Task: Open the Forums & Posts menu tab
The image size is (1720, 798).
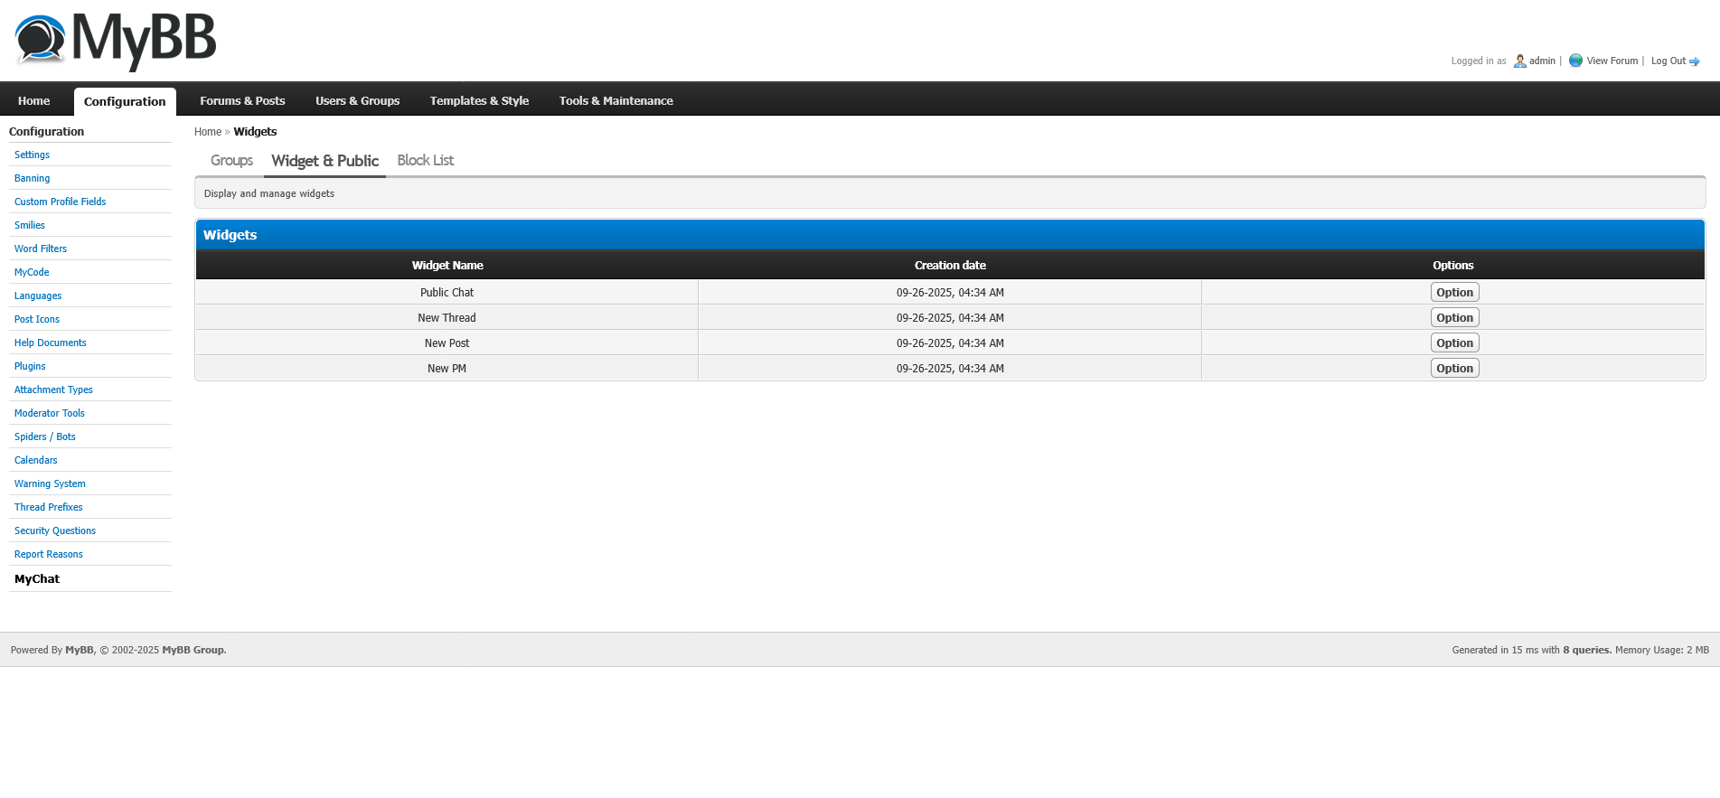Action: [242, 101]
